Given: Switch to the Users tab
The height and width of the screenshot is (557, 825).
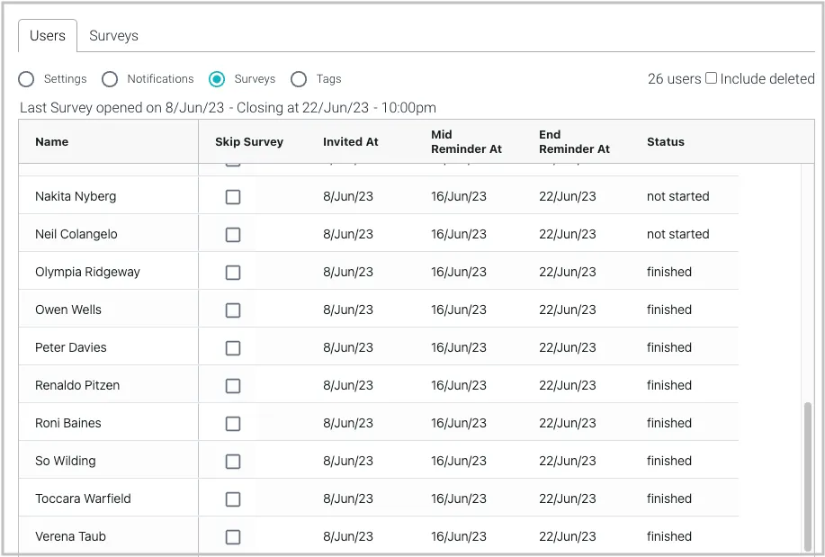Looking at the screenshot, I should [x=48, y=36].
